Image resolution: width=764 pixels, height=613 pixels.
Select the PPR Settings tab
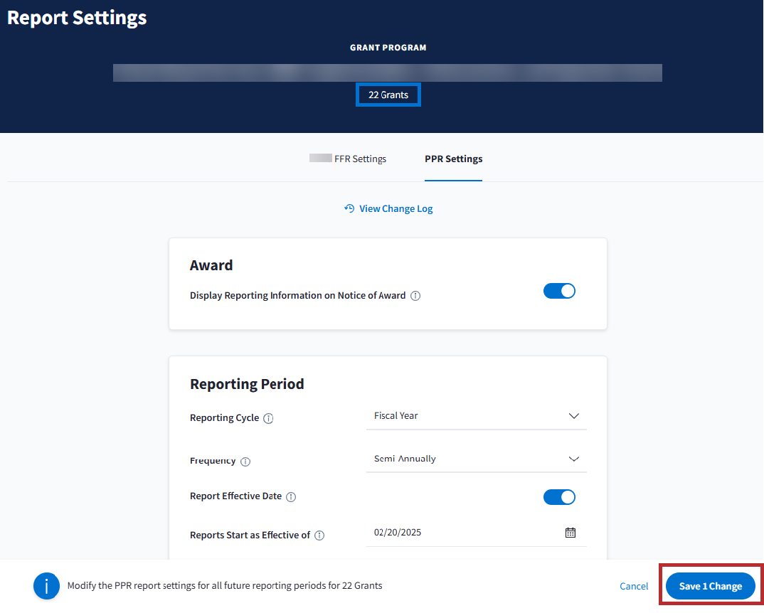tap(453, 159)
